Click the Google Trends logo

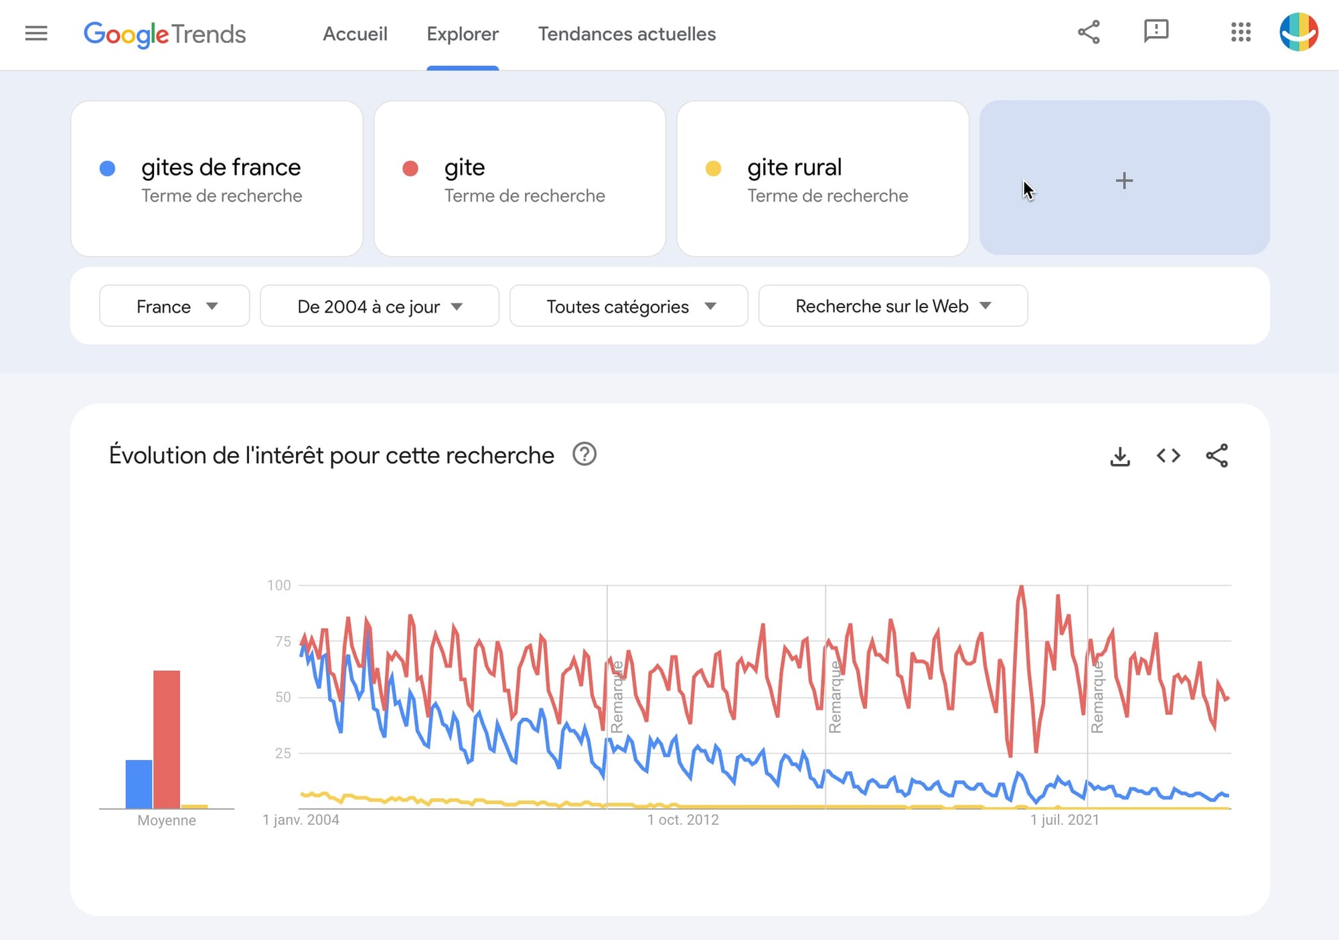click(x=165, y=34)
